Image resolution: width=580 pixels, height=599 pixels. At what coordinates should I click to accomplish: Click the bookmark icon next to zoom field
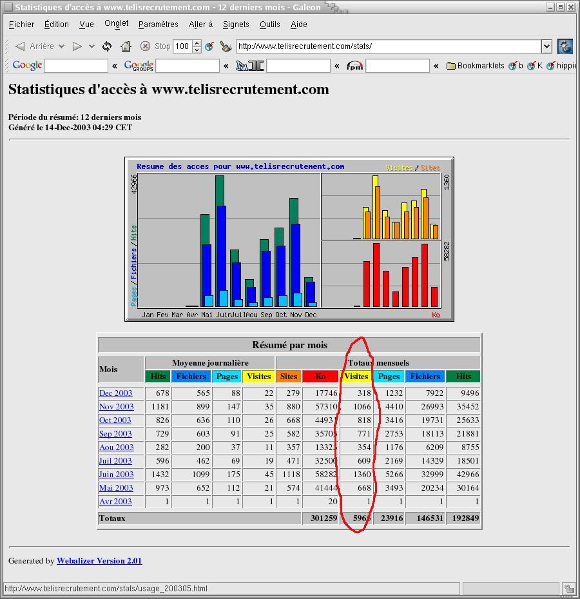point(209,46)
